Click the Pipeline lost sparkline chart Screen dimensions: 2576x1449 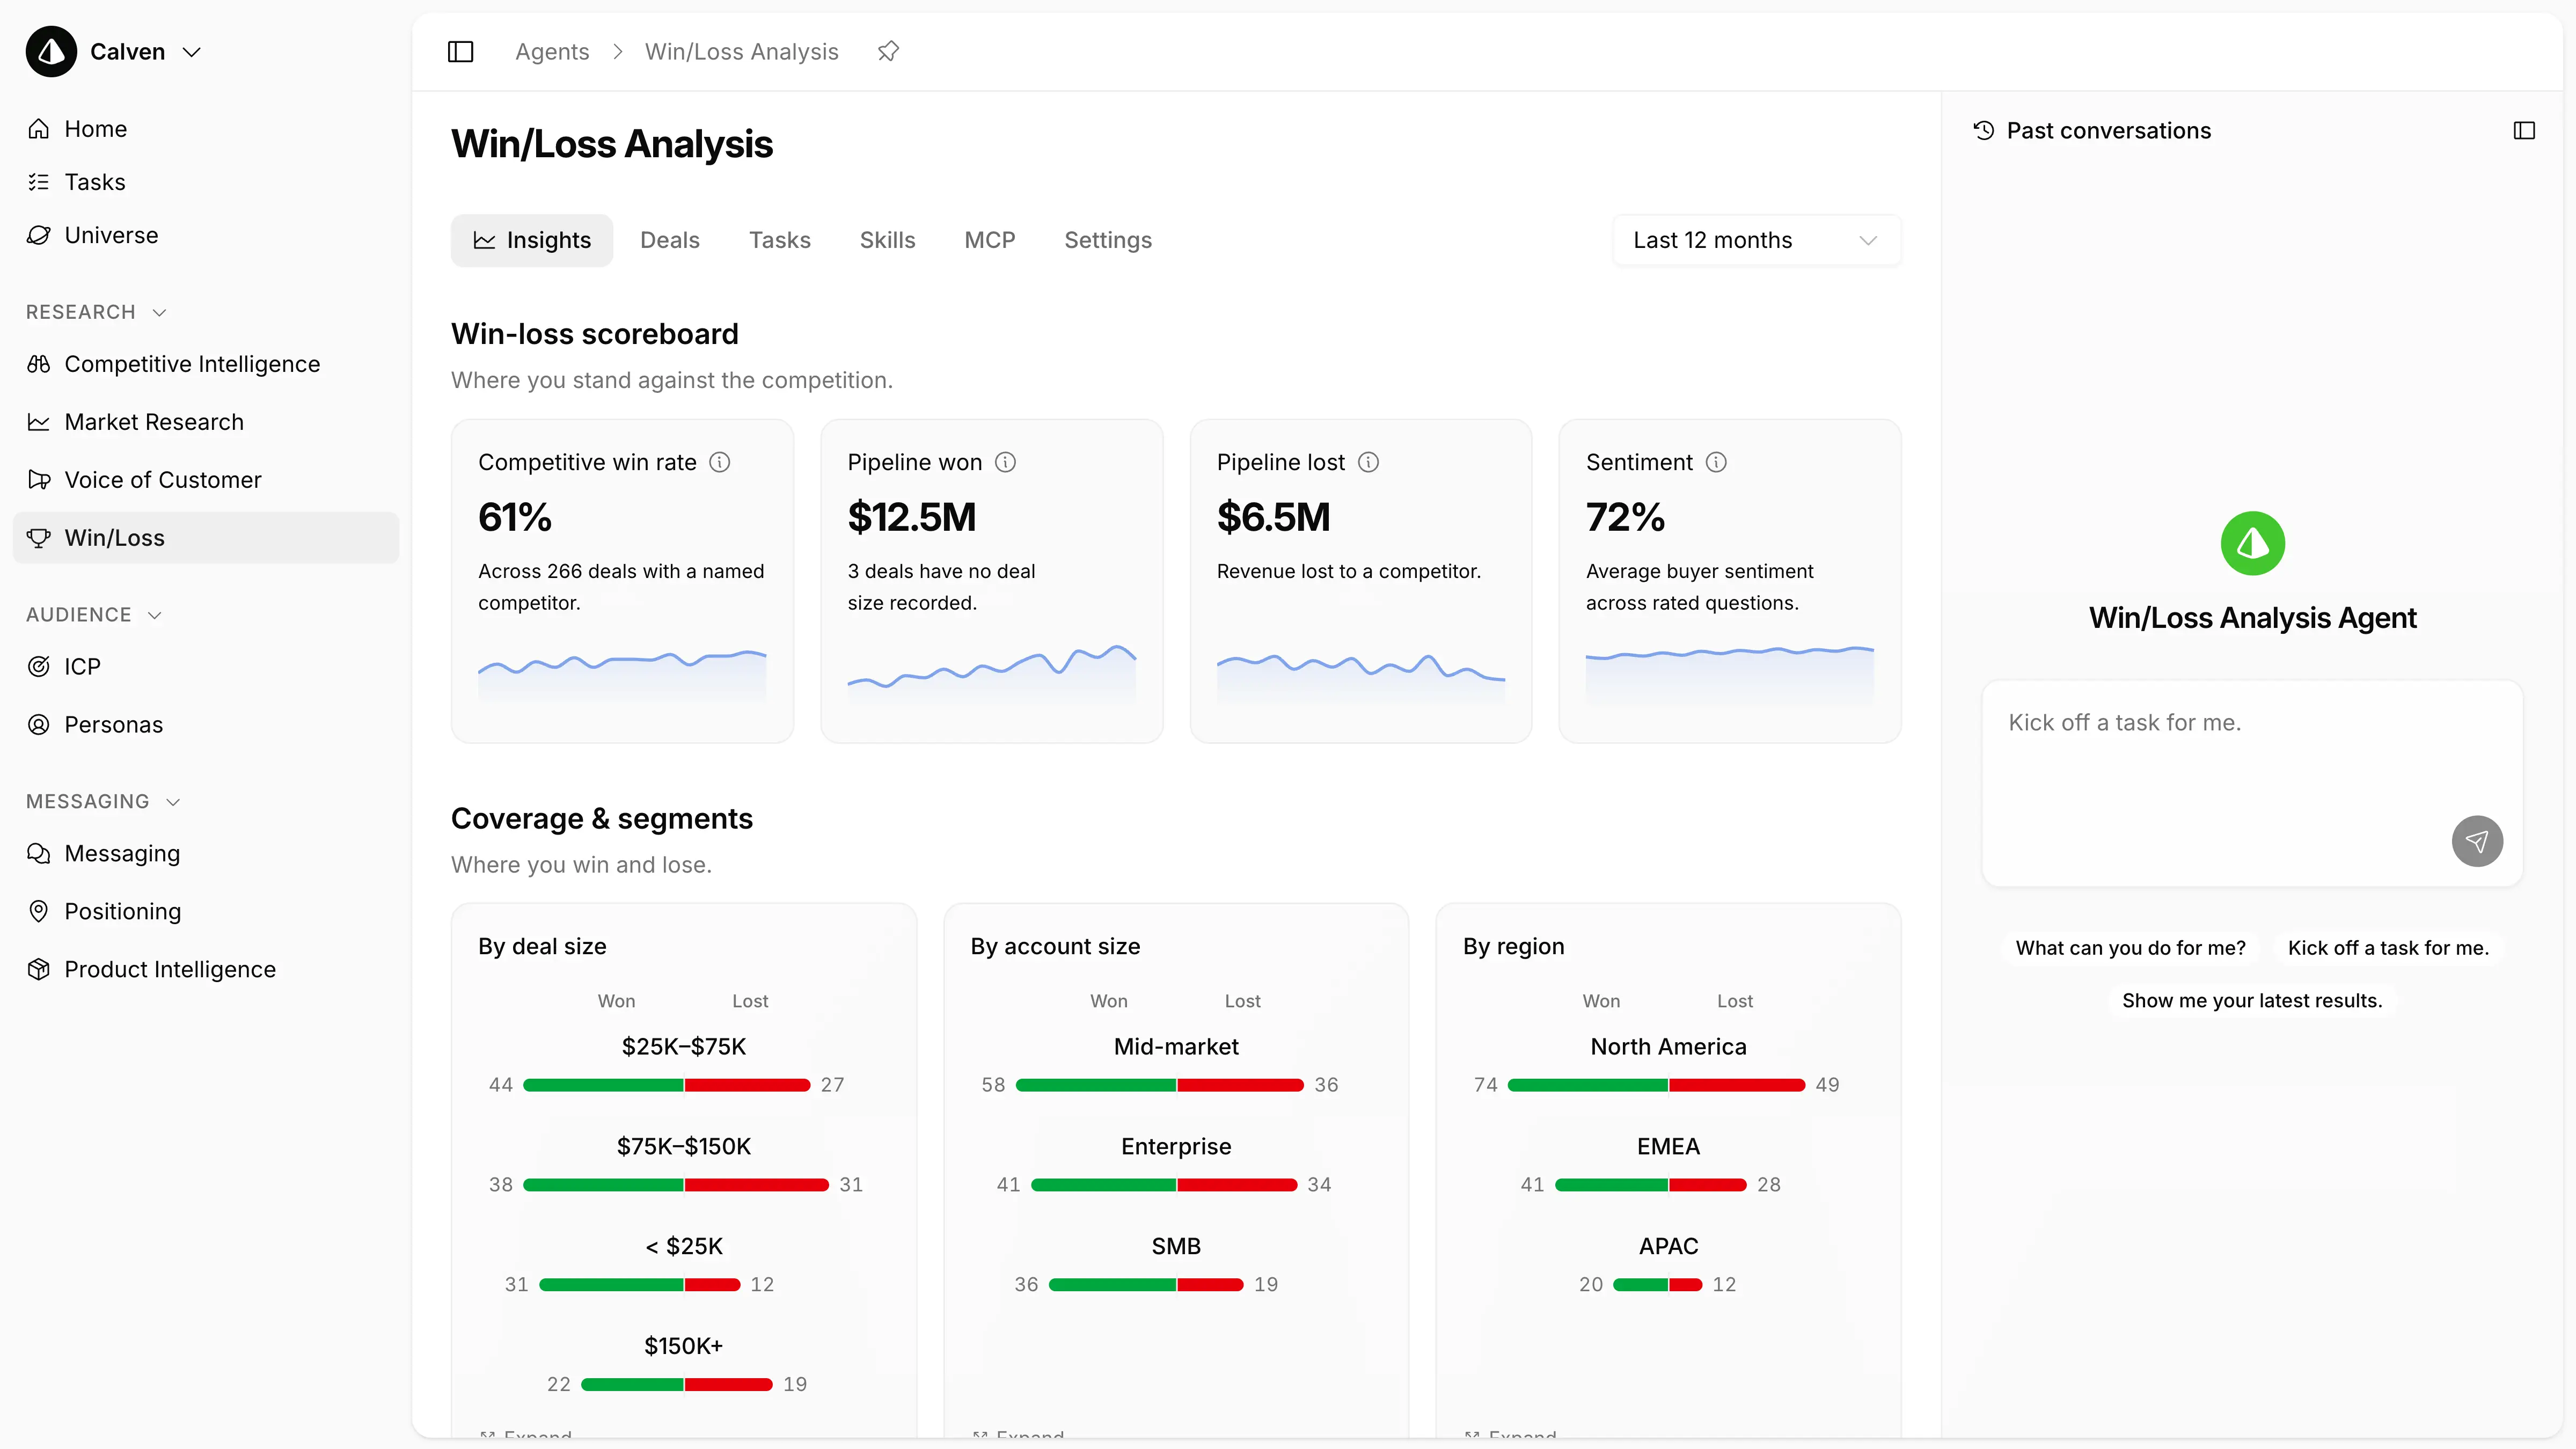coord(1360,678)
